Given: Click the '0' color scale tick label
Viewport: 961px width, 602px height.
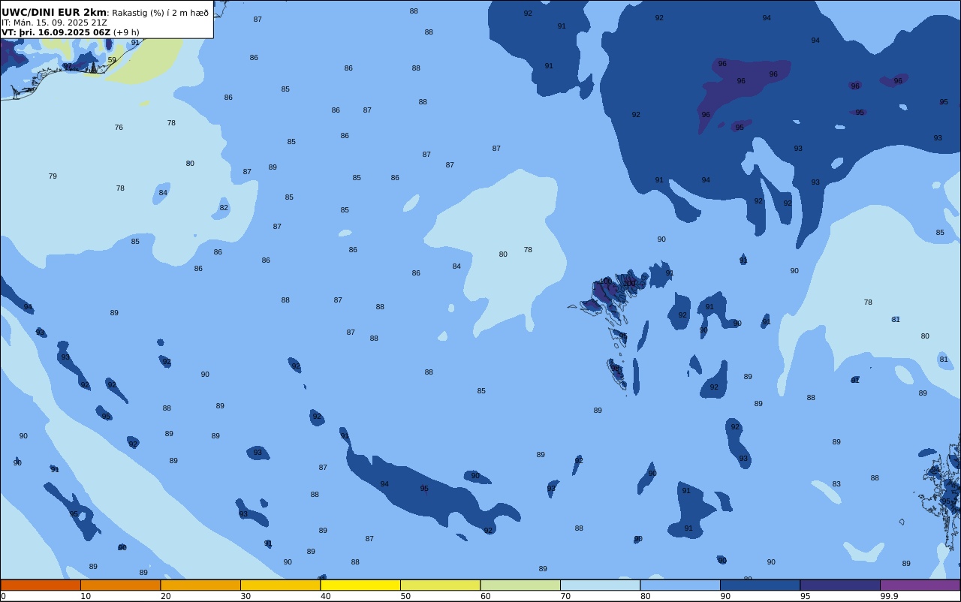Looking at the screenshot, I should click(3, 596).
